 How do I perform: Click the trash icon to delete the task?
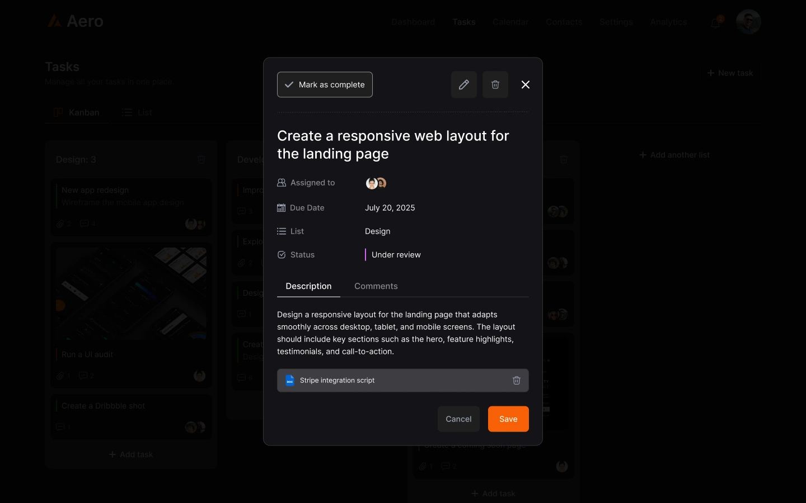click(495, 84)
